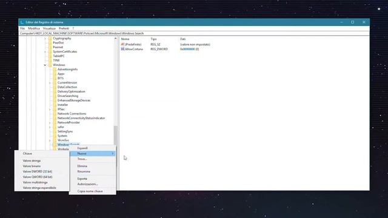Open the File menu
Screen dimensions: 388x218
[22, 28]
